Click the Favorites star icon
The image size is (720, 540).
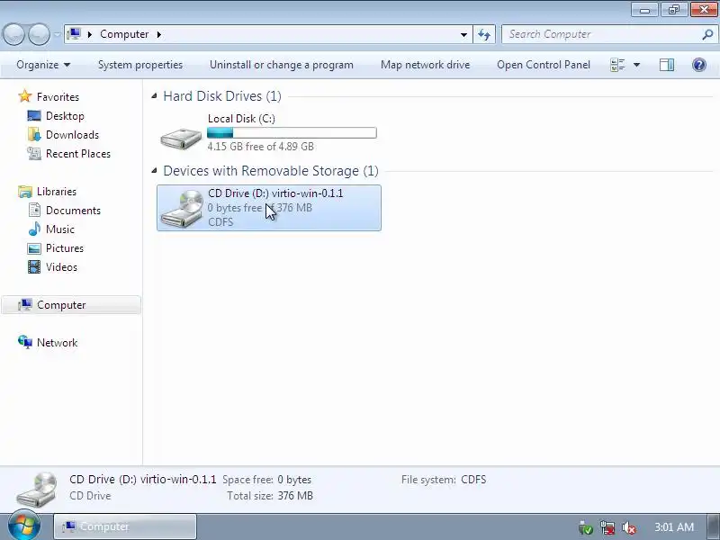(x=25, y=96)
